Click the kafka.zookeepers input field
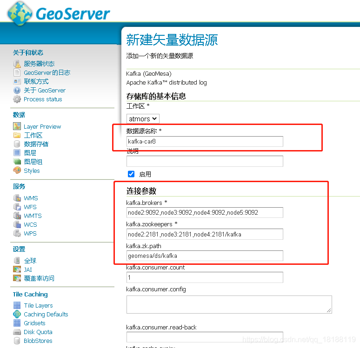This screenshot has width=360, height=348. 205,234
